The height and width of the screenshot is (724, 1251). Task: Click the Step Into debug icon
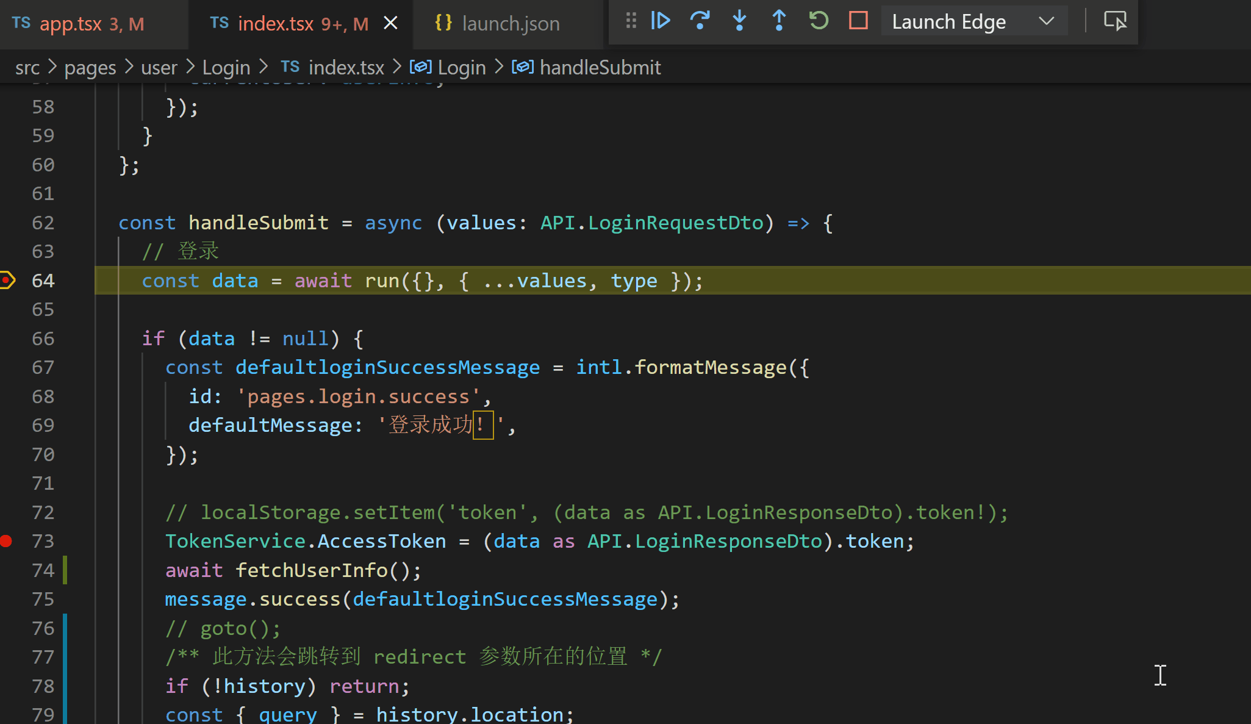[x=739, y=21]
